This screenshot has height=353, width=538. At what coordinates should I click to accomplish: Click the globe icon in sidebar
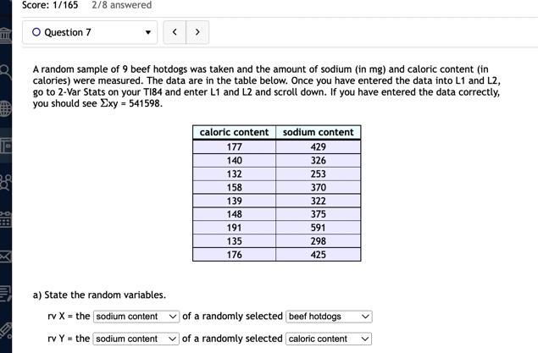click(x=5, y=108)
